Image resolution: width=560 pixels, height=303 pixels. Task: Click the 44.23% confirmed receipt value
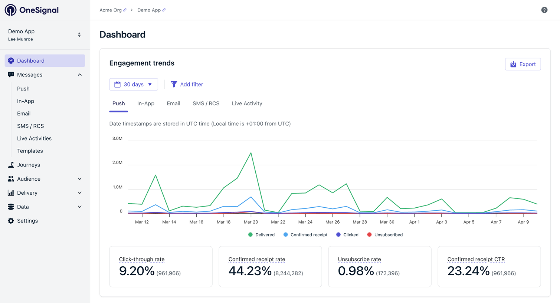(x=250, y=271)
